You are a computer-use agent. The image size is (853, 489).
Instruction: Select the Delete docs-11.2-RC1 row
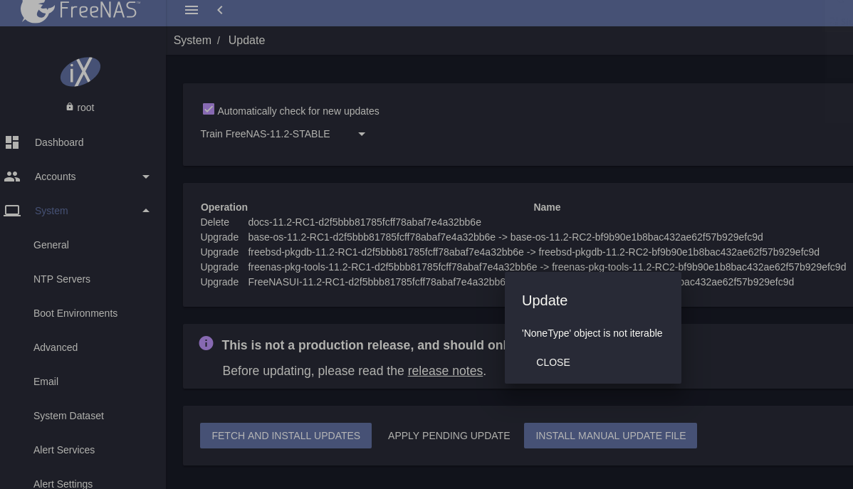(340, 223)
